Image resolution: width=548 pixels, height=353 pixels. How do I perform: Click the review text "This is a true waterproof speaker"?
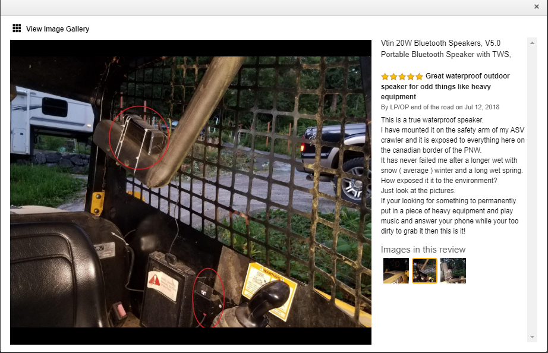pyautogui.click(x=432, y=120)
